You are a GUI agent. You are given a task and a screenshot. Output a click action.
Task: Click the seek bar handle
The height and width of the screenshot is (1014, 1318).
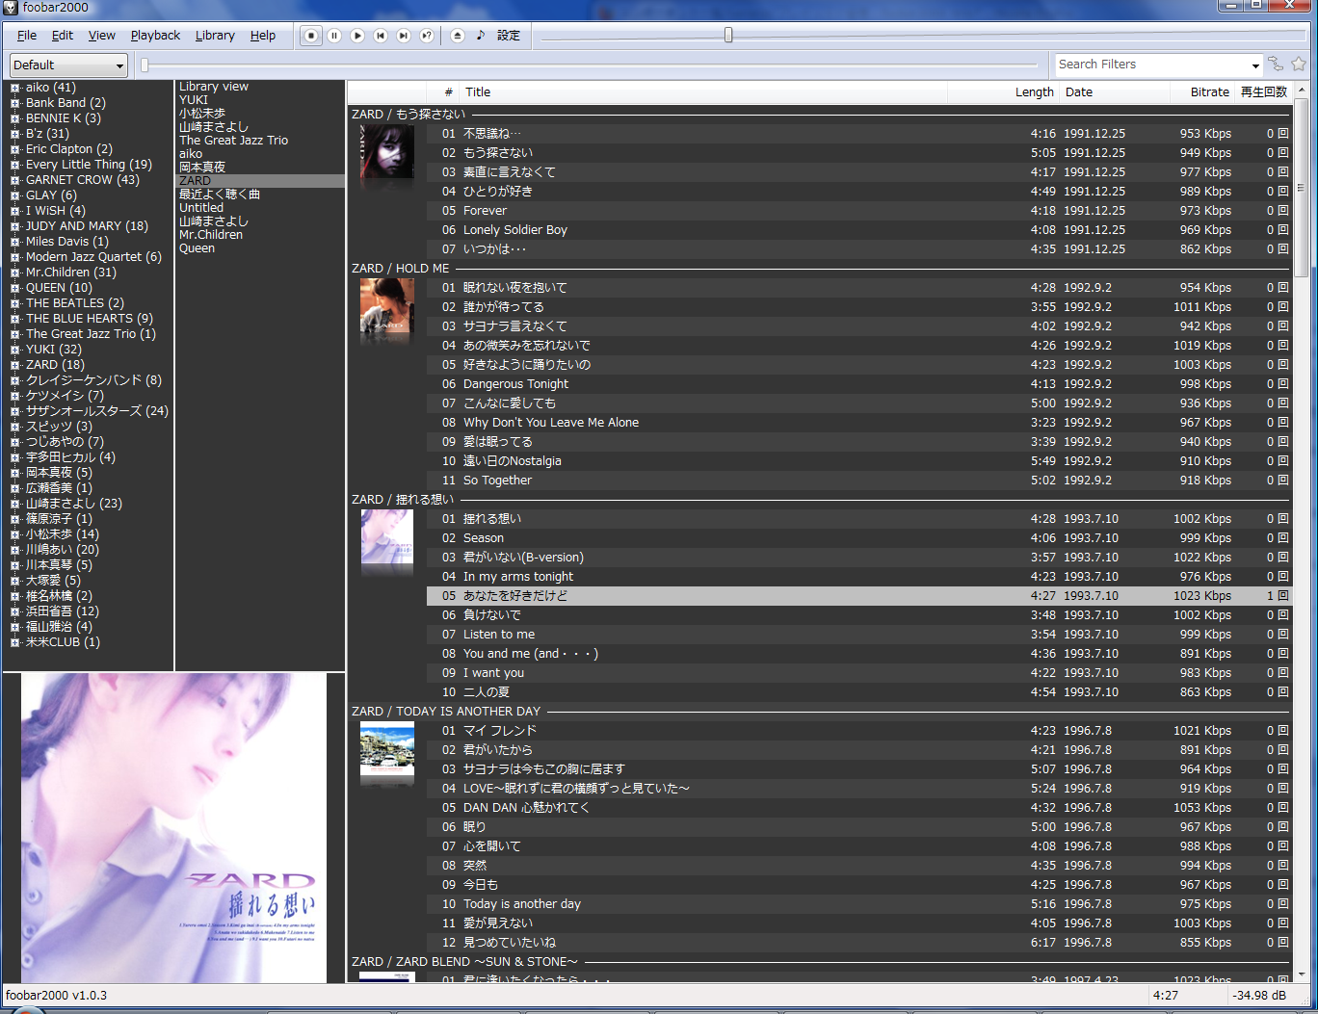[145, 65]
